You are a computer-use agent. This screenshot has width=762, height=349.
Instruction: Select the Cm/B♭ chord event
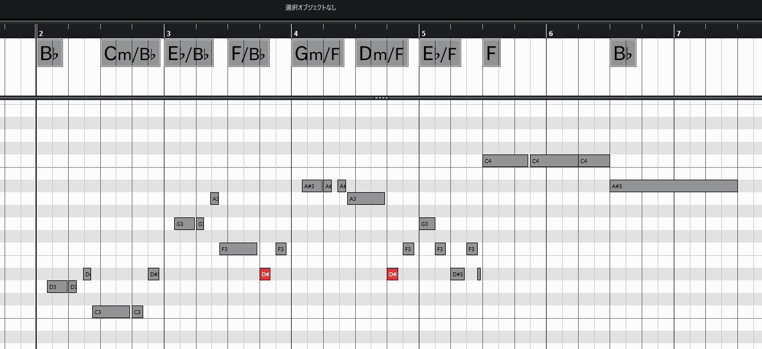pyautogui.click(x=130, y=53)
